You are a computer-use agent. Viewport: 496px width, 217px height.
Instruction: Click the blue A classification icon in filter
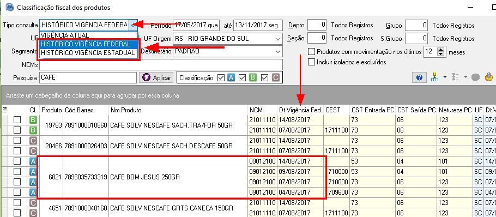[x=231, y=77]
